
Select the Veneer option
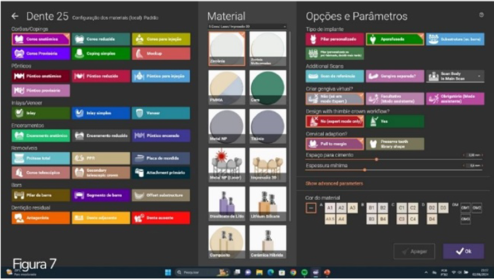pyautogui.click(x=161, y=113)
